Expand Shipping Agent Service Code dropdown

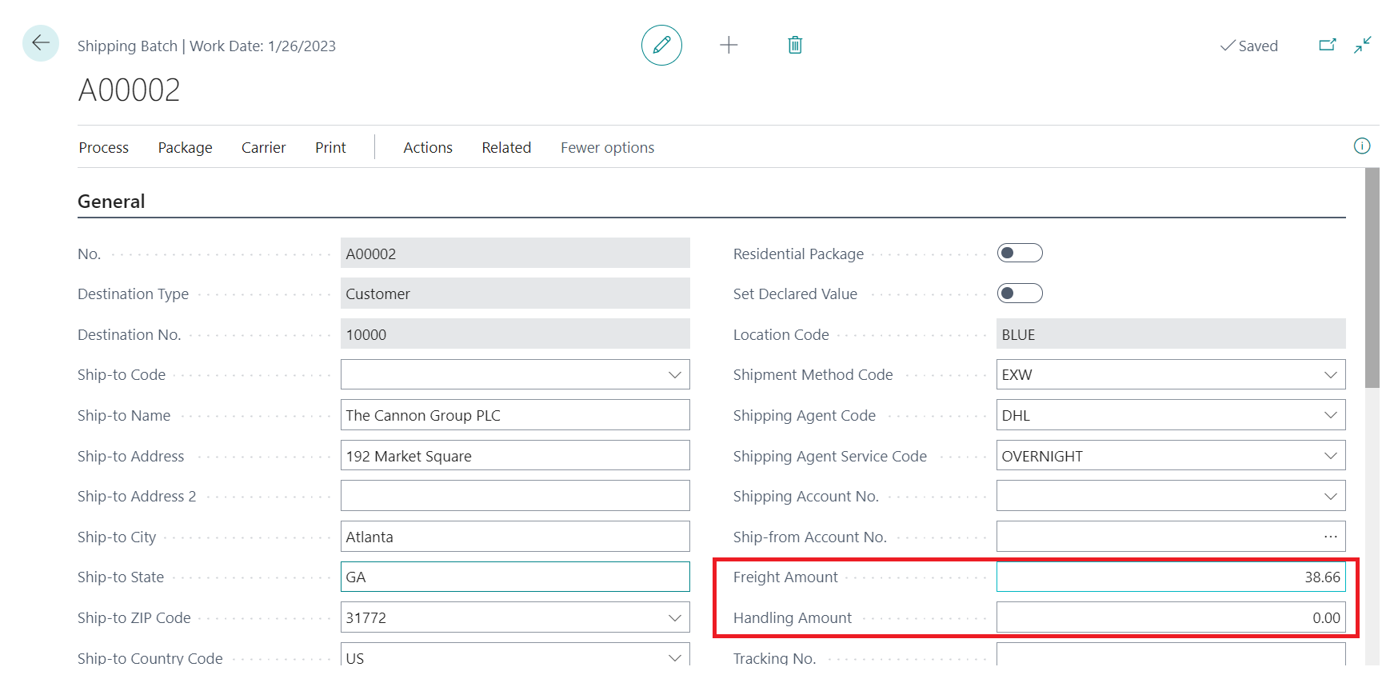1330,456
